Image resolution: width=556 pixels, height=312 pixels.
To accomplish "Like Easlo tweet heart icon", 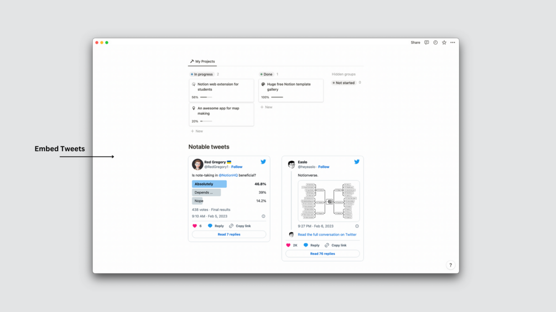I will pyautogui.click(x=288, y=245).
